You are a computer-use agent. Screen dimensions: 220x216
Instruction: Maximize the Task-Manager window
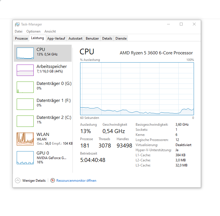pyautogui.click(x=181, y=24)
